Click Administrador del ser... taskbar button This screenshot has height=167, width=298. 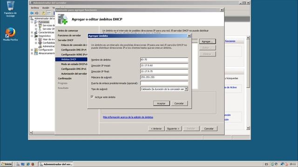pos(56,164)
